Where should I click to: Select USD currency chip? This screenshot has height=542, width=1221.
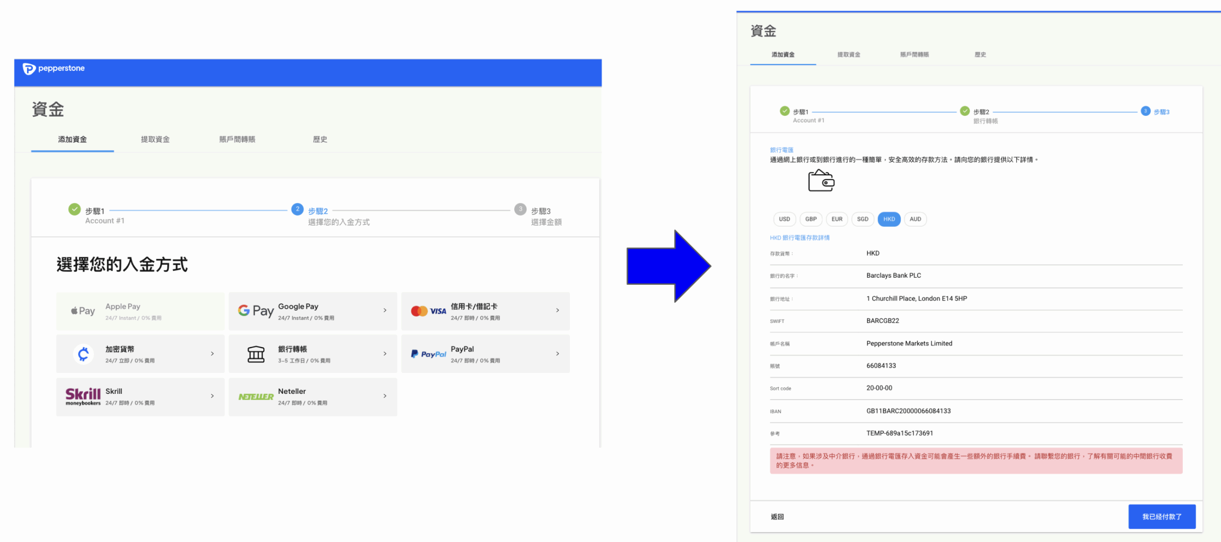[784, 219]
